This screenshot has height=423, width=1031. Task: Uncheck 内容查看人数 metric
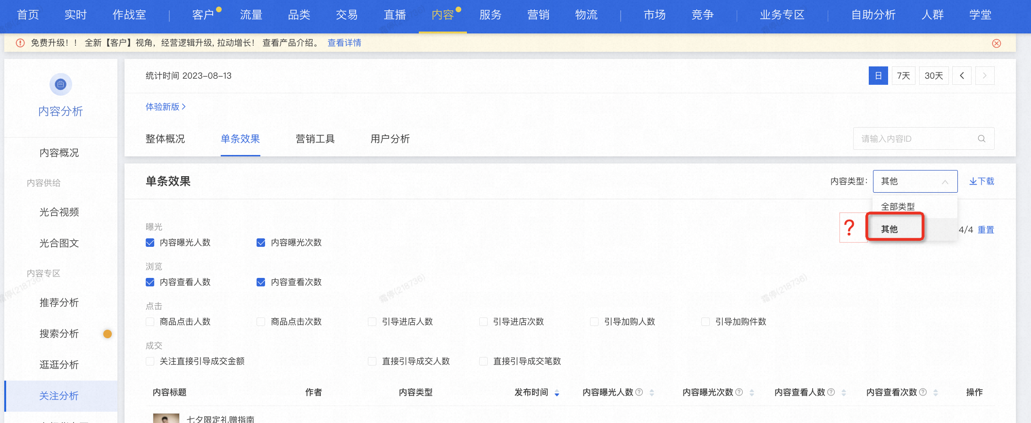150,282
